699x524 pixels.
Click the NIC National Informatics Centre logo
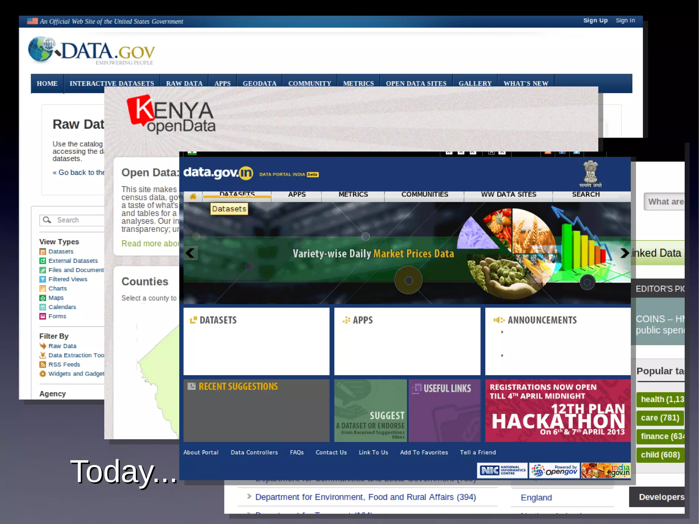tap(502, 471)
